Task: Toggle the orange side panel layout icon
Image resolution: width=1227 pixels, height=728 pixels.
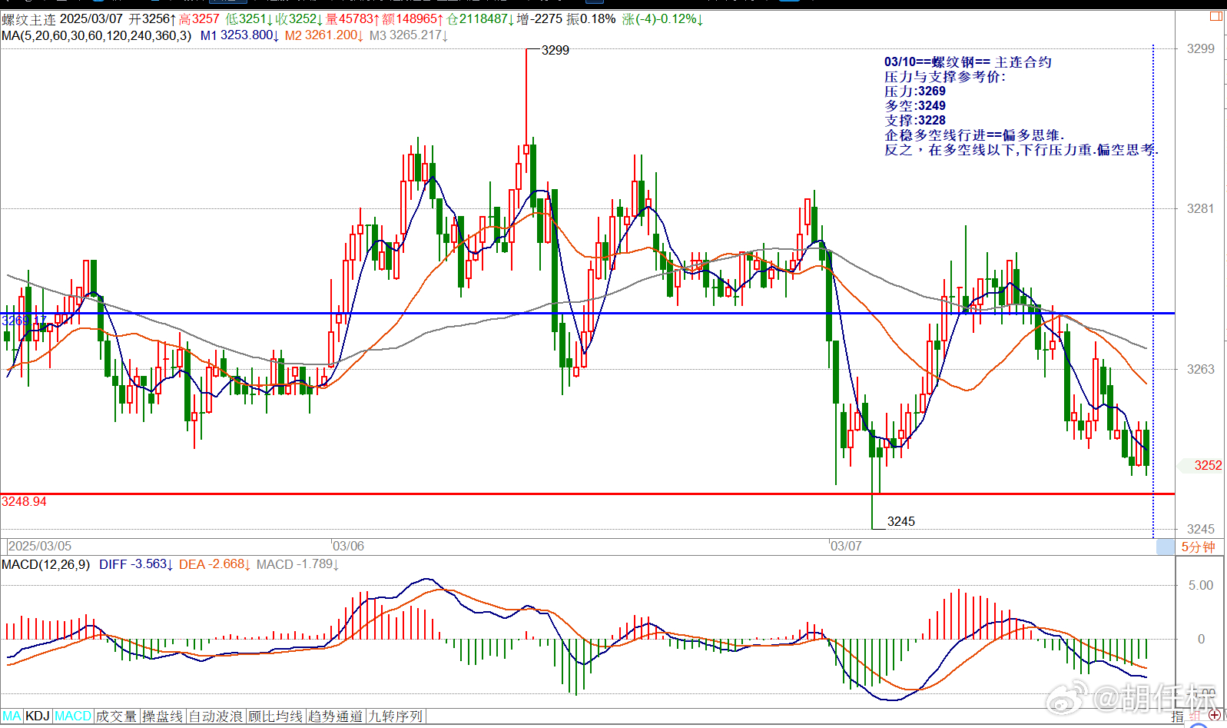Action: tap(1217, 16)
